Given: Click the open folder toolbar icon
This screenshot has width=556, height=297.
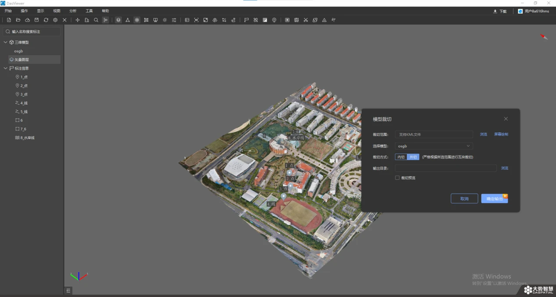Looking at the screenshot, I should click(18, 20).
